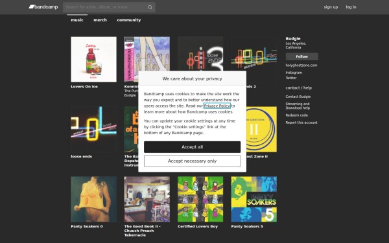Click the Contact Budgie link

point(298,97)
